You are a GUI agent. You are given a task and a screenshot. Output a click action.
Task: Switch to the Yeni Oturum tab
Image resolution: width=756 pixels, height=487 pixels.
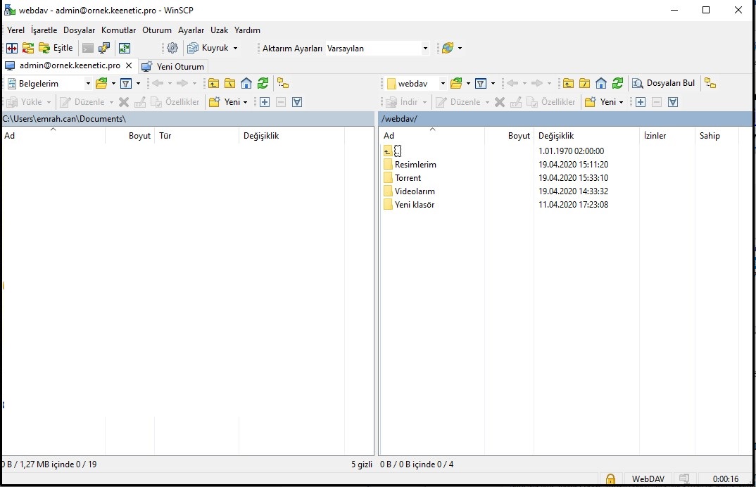pyautogui.click(x=173, y=66)
